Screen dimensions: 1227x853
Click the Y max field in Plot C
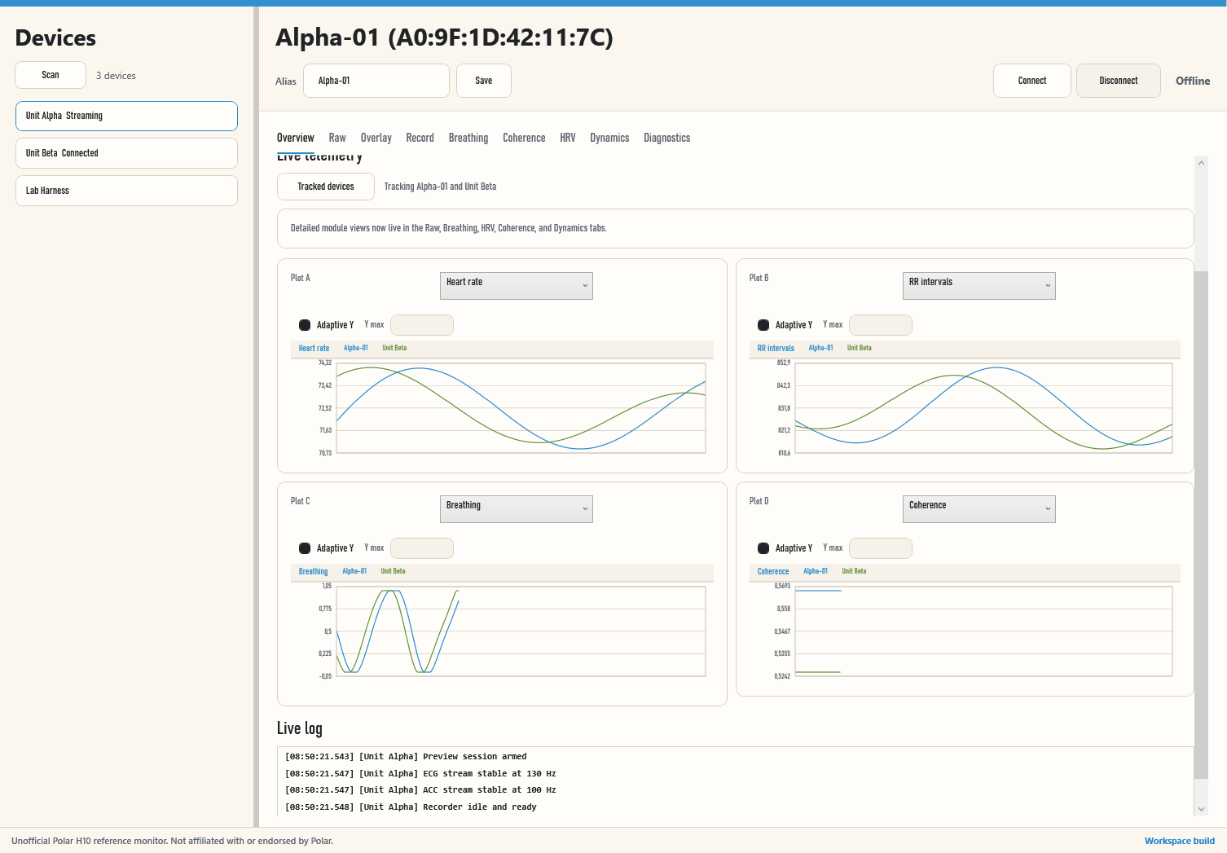(x=422, y=548)
